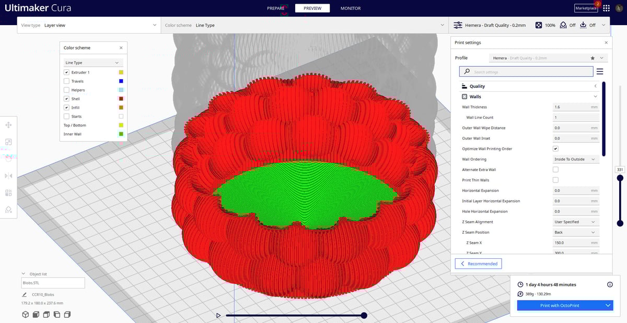The height and width of the screenshot is (323, 627).
Task: Switch to front view cube icon
Action: [x=36, y=315]
